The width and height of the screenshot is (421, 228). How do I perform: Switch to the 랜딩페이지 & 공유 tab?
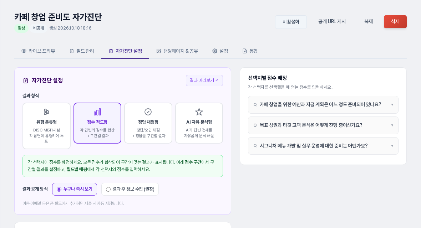177,51
